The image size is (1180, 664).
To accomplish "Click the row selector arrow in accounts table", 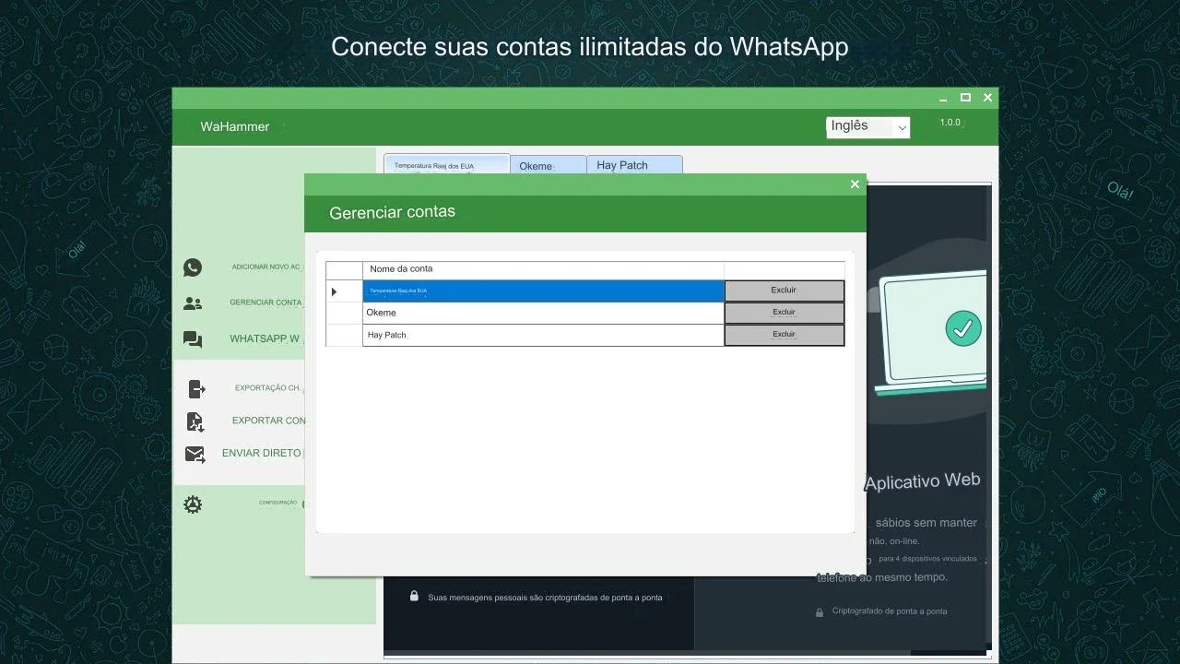I will pos(334,291).
